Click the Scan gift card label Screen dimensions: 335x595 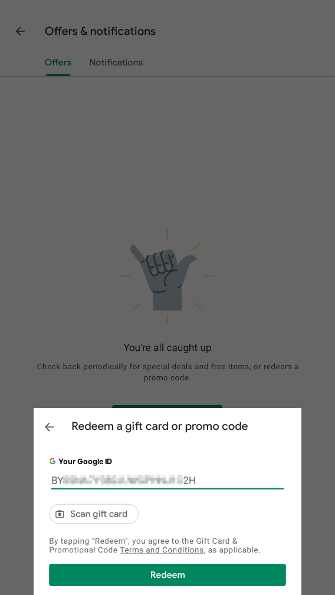pos(98,514)
